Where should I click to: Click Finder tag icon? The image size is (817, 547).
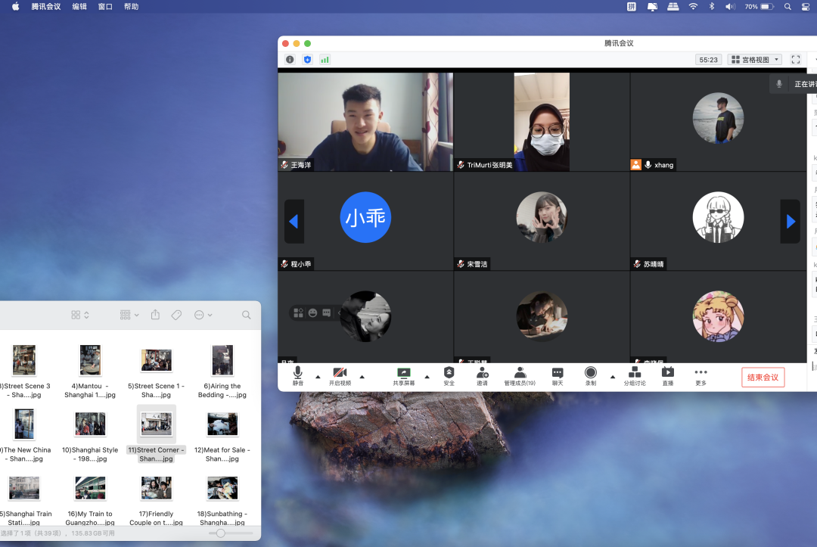click(x=176, y=315)
